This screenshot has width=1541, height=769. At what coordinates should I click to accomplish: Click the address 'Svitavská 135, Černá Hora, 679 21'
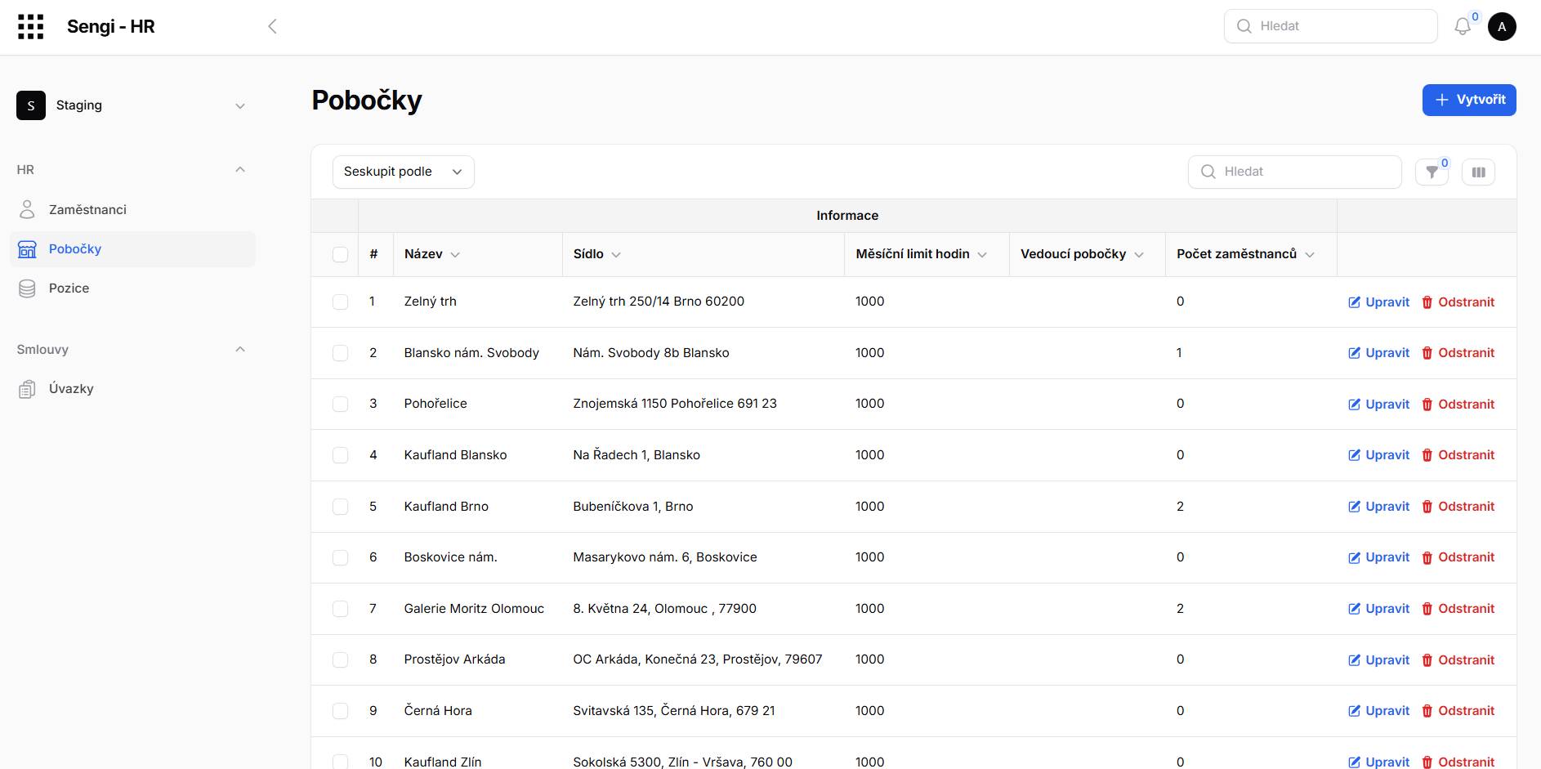click(x=674, y=711)
